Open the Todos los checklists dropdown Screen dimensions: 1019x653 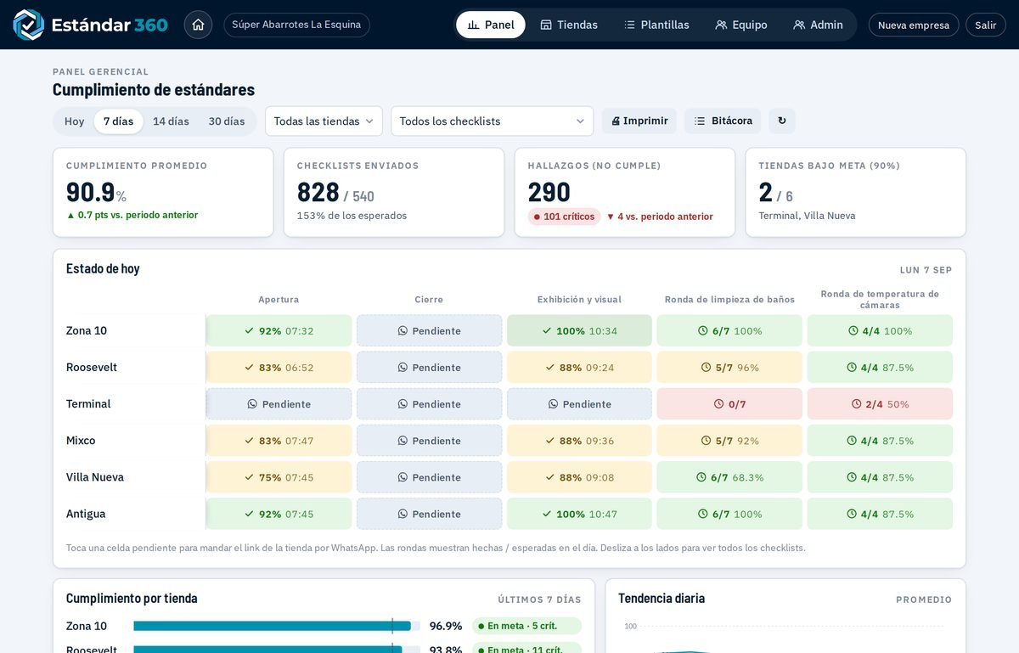point(492,121)
